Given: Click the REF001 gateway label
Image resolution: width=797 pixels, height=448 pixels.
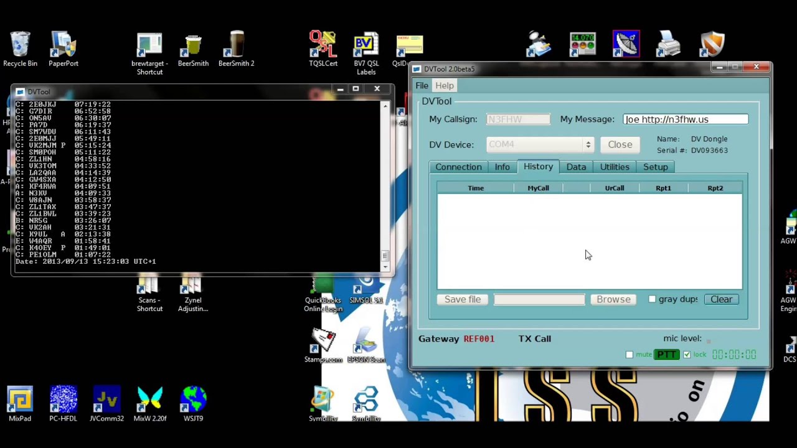Looking at the screenshot, I should tap(479, 338).
